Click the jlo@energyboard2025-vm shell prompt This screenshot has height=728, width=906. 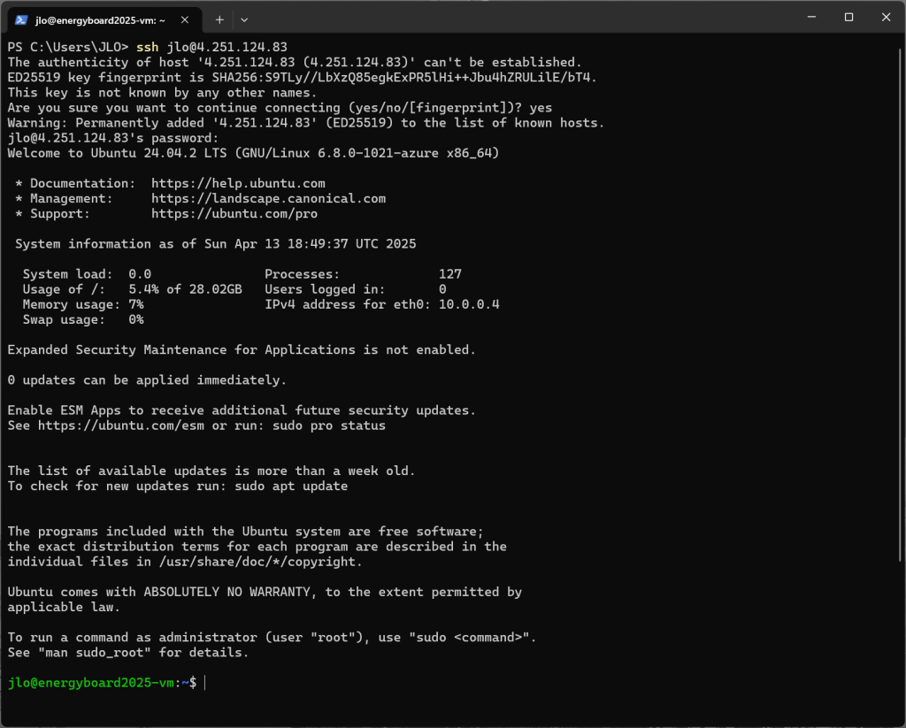pyautogui.click(x=102, y=683)
